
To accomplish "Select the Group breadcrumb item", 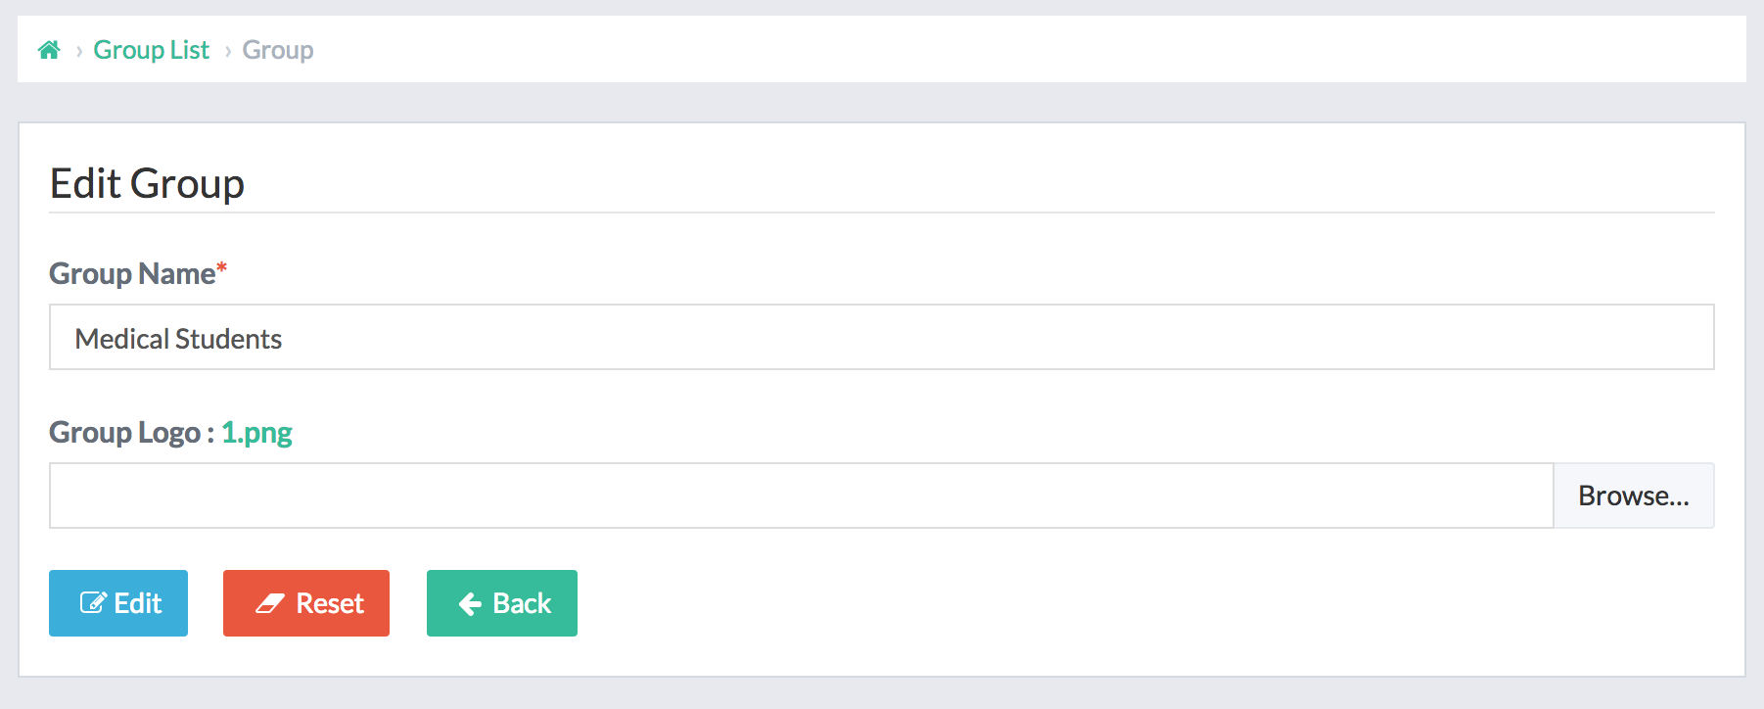I will pyautogui.click(x=278, y=50).
